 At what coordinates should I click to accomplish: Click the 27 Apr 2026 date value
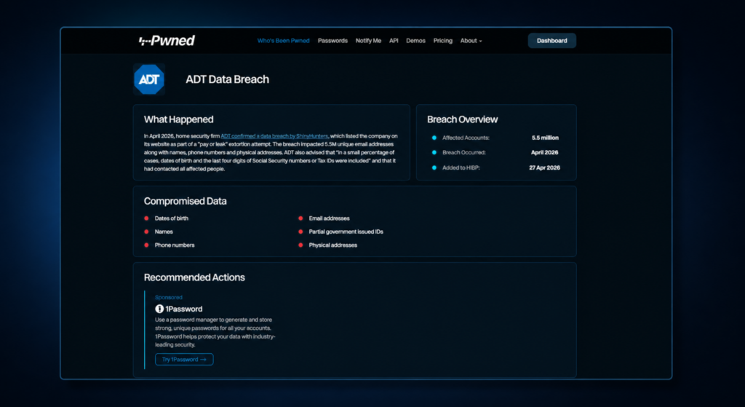[544, 168]
